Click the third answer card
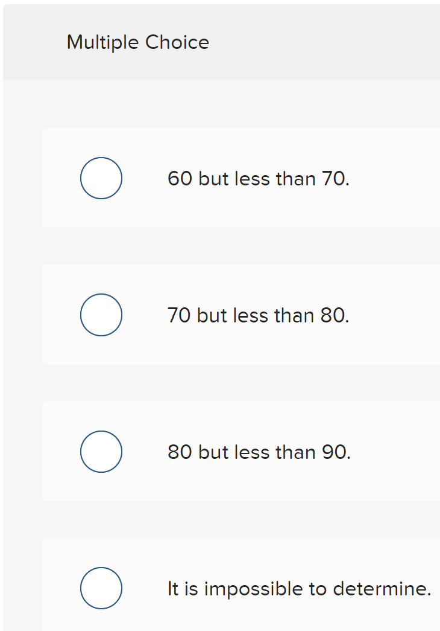This screenshot has width=440, height=631. coord(241,451)
